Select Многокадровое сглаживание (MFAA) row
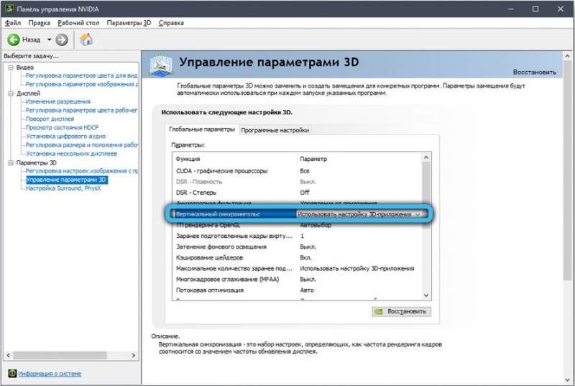 coord(298,280)
